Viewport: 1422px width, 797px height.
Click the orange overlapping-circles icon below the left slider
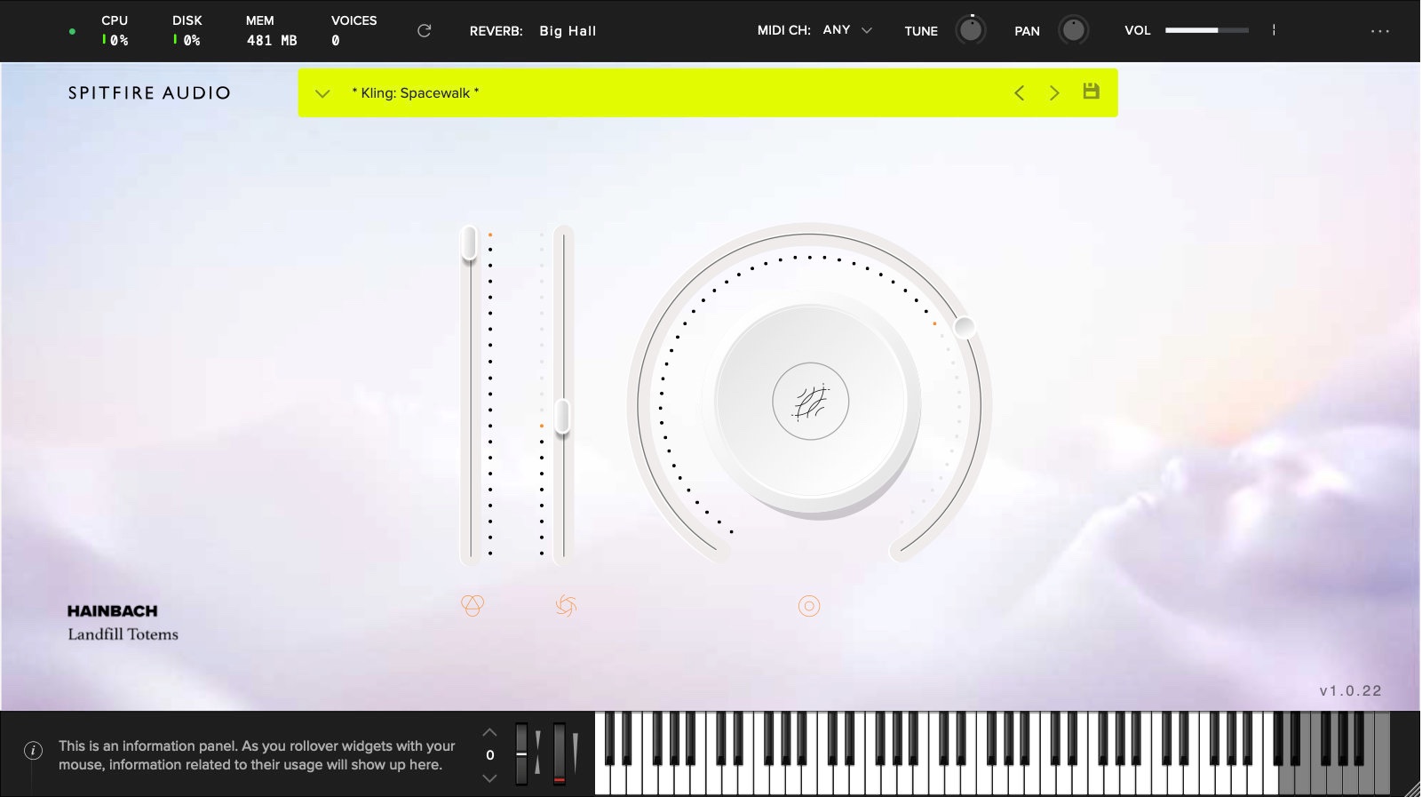473,606
